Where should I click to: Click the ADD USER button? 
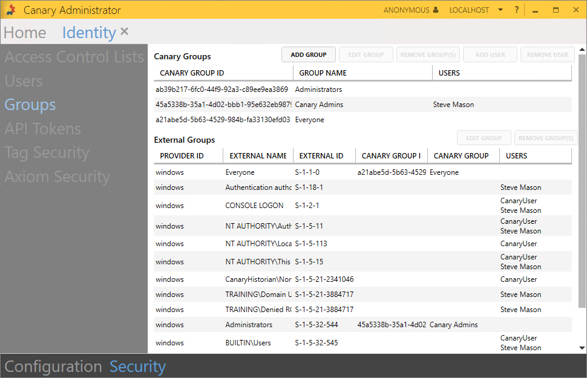490,54
